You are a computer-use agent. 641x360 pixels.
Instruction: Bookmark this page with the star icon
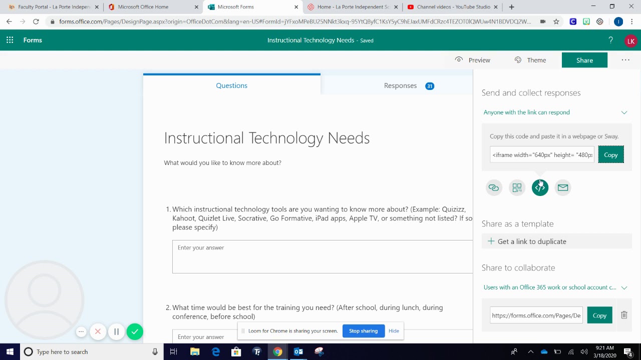(556, 21)
